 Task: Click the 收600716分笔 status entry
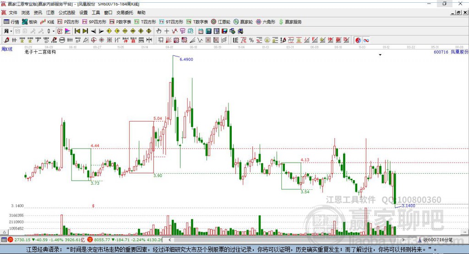click(436, 240)
